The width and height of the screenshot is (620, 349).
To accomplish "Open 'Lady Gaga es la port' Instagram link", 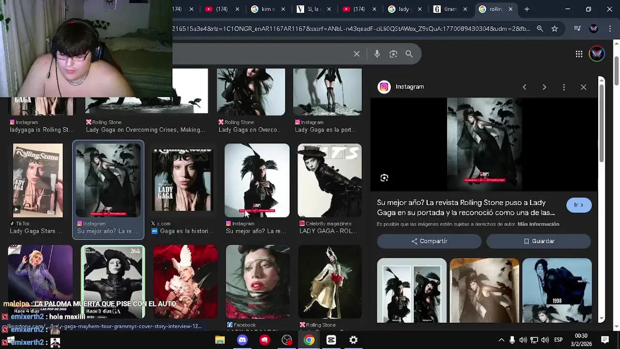I will click(x=325, y=130).
